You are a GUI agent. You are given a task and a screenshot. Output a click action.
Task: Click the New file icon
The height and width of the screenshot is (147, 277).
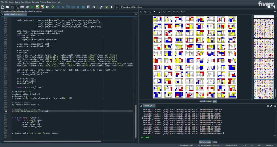point(2,7)
